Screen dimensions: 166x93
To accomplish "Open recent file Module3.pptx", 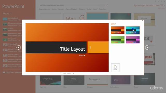I will (x=12, y=55).
